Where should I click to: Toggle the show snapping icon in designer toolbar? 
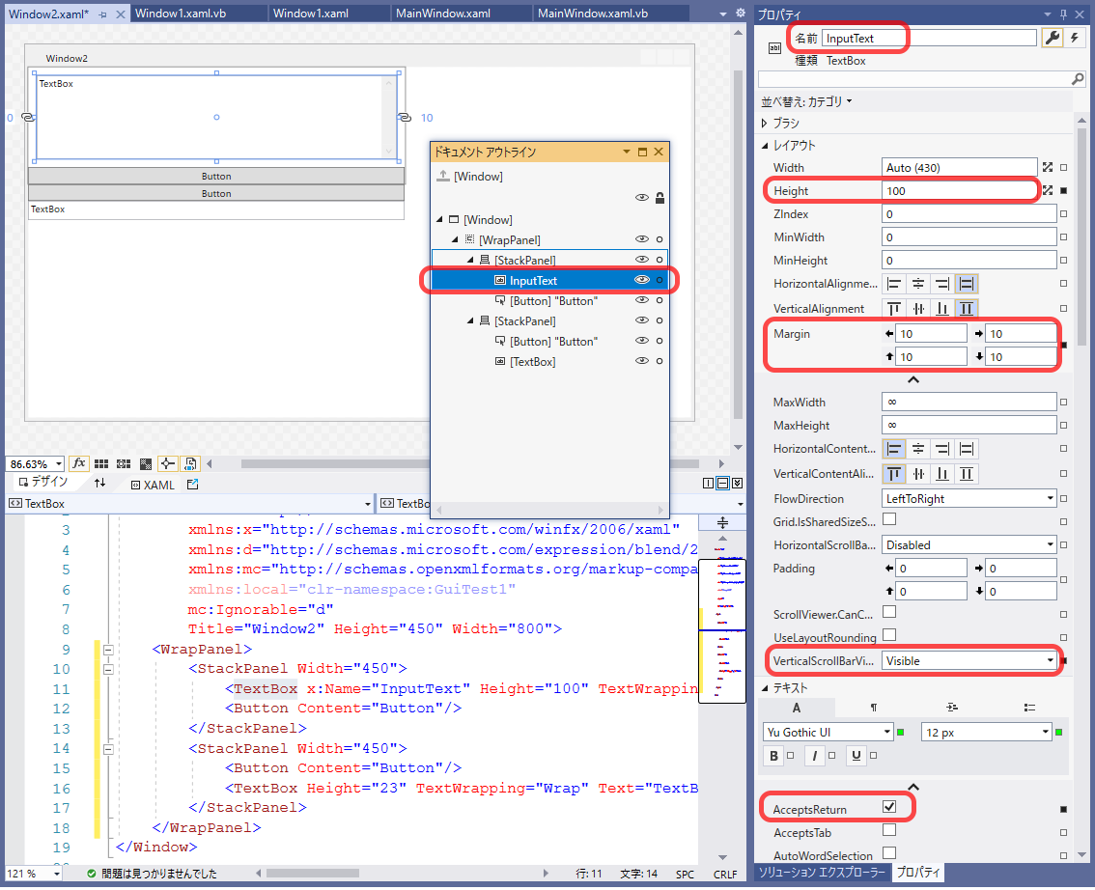[x=148, y=463]
